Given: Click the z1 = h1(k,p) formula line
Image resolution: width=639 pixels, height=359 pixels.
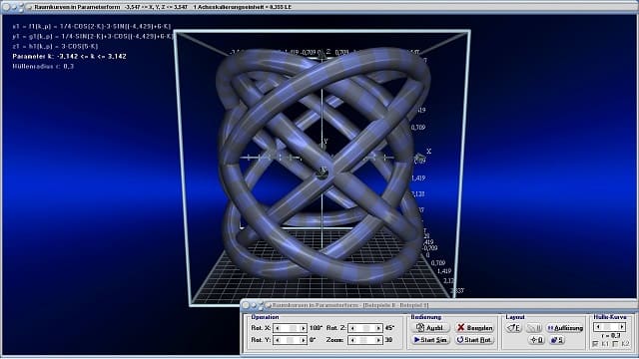Looking at the screenshot, I should 56,47.
